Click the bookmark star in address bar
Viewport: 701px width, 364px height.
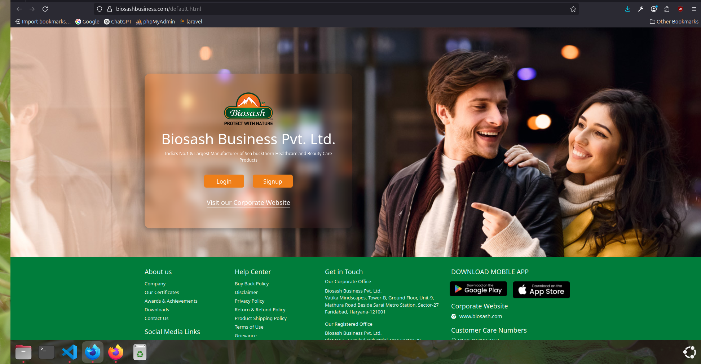573,9
